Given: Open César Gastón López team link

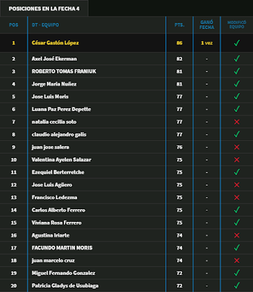Looking at the screenshot, I should click(x=55, y=43).
